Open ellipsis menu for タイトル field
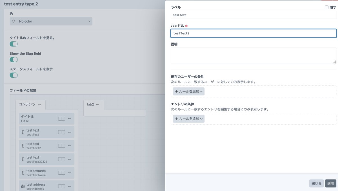The height and width of the screenshot is (191, 338). click(70, 119)
